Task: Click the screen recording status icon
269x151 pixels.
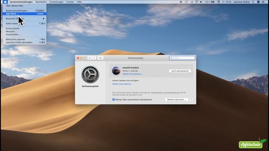Action: (x=181, y=2)
